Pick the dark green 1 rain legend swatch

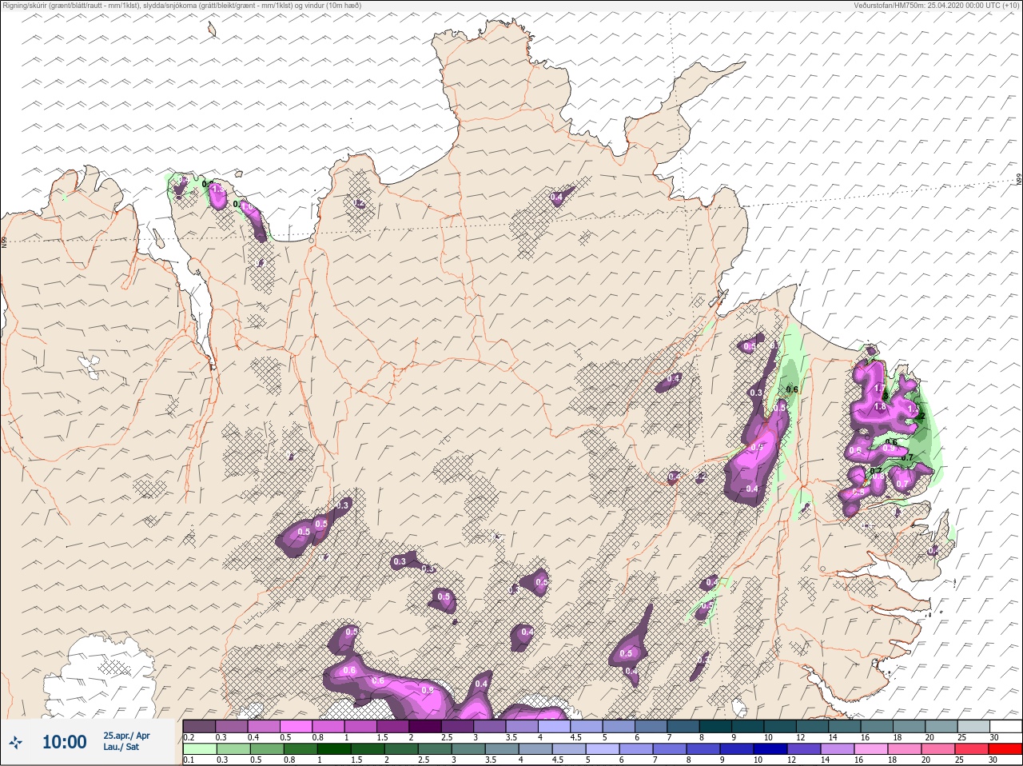click(x=334, y=751)
